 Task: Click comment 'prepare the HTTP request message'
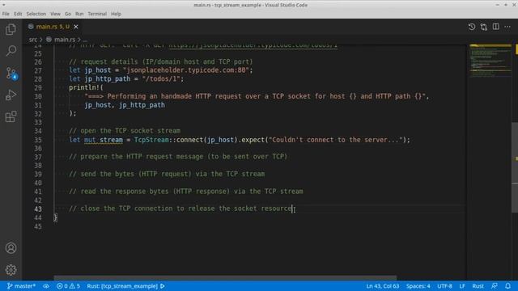click(178, 156)
